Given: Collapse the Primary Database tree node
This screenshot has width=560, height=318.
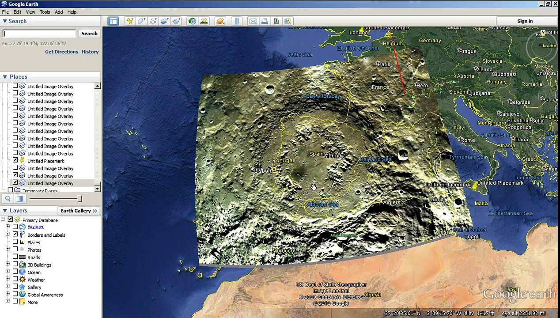Looking at the screenshot, I should pyautogui.click(x=3, y=220).
